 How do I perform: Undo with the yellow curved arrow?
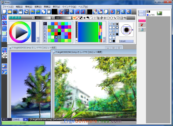pyautogui.click(x=33, y=12)
